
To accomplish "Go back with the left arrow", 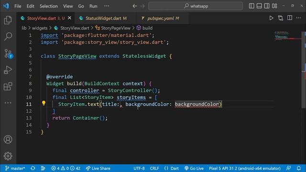I will 135,6.
